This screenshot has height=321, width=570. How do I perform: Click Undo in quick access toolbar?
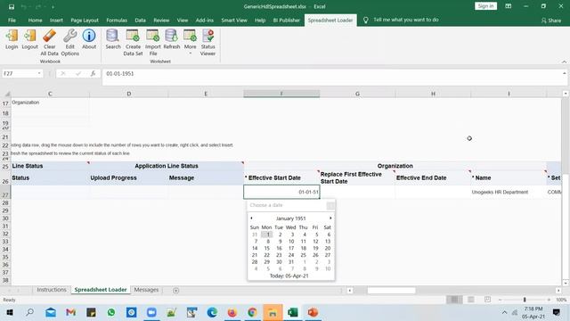(x=24, y=6)
